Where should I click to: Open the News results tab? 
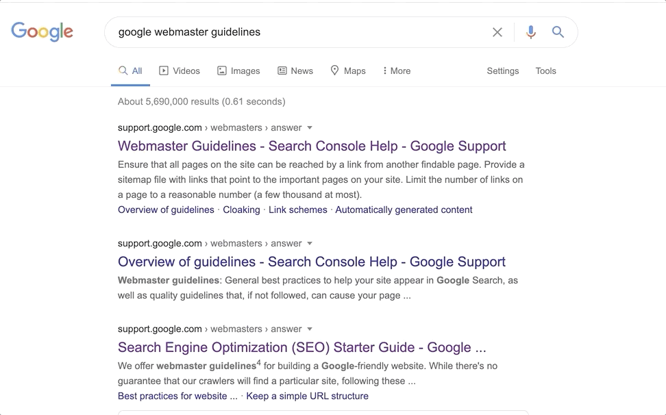[295, 71]
